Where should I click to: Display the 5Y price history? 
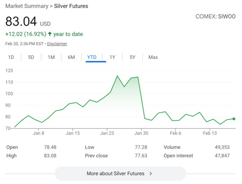tap(133, 57)
